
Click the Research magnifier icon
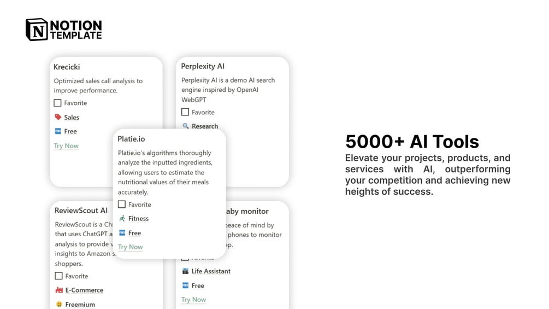[186, 126]
